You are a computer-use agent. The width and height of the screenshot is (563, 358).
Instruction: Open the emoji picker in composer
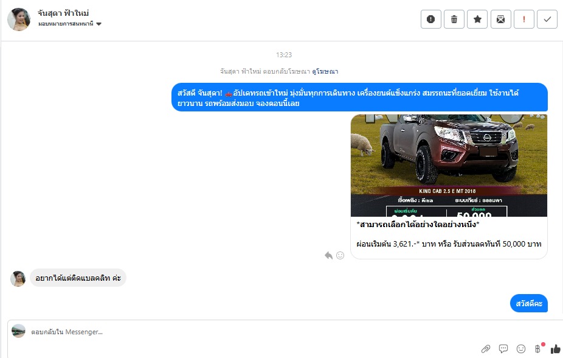click(x=521, y=349)
